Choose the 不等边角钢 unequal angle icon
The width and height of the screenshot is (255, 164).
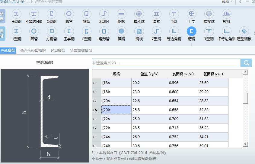227,31
